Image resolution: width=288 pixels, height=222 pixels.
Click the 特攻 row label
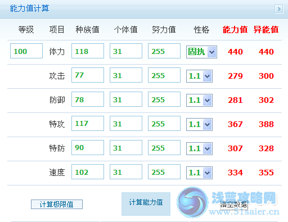pos(57,124)
